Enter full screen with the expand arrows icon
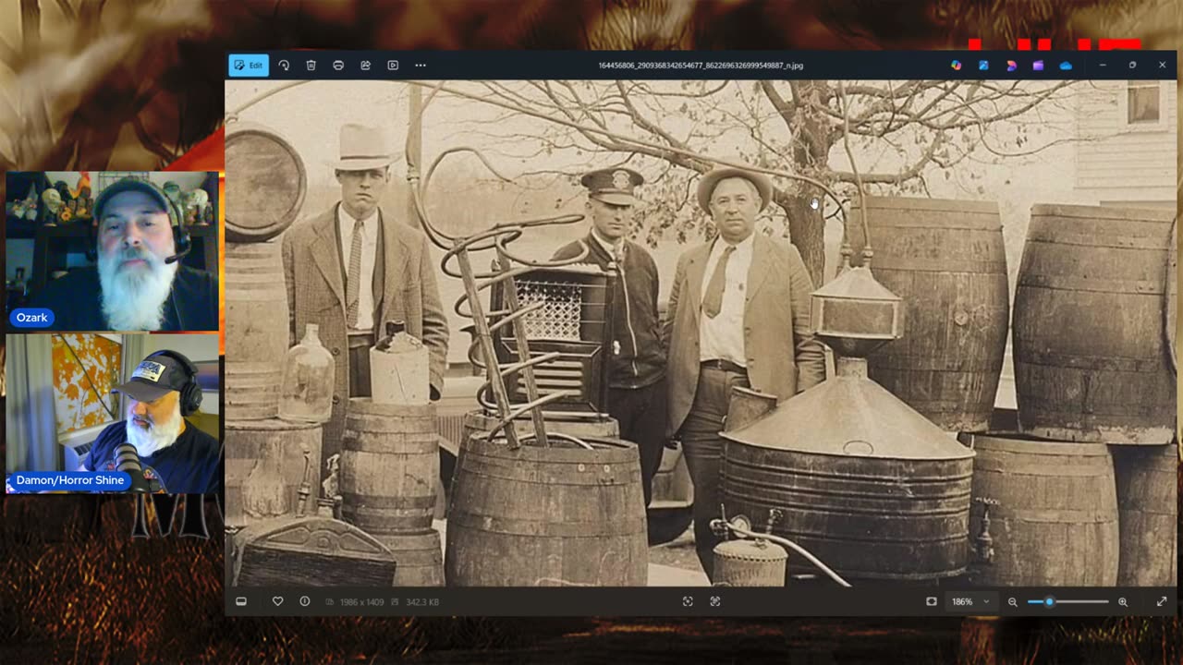This screenshot has width=1183, height=665. (1162, 601)
